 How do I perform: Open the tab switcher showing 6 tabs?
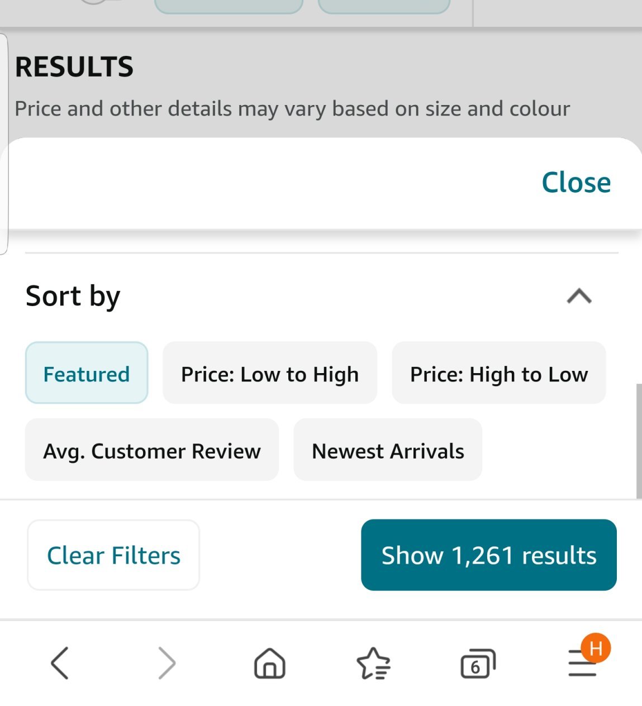(x=478, y=664)
